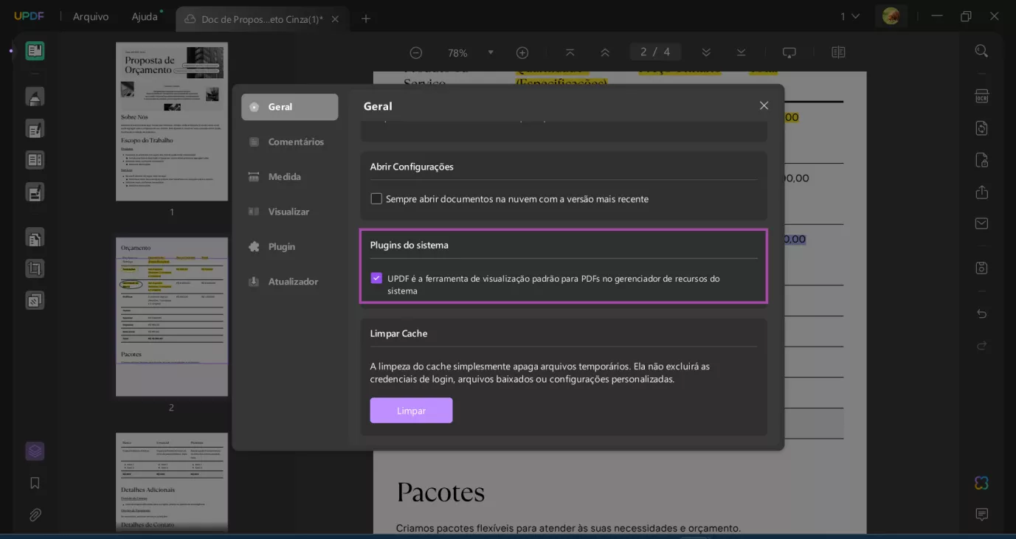This screenshot has height=539, width=1016.
Task: Click the Abrir Configurações section title
Action: click(412, 167)
